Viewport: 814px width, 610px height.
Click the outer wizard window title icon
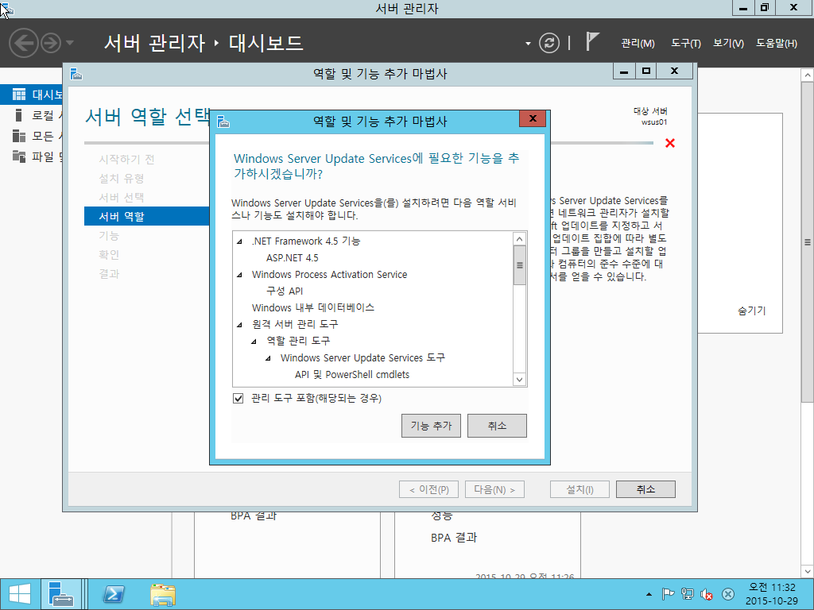[x=76, y=74]
